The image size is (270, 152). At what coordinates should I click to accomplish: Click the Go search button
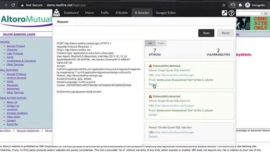click(x=266, y=13)
